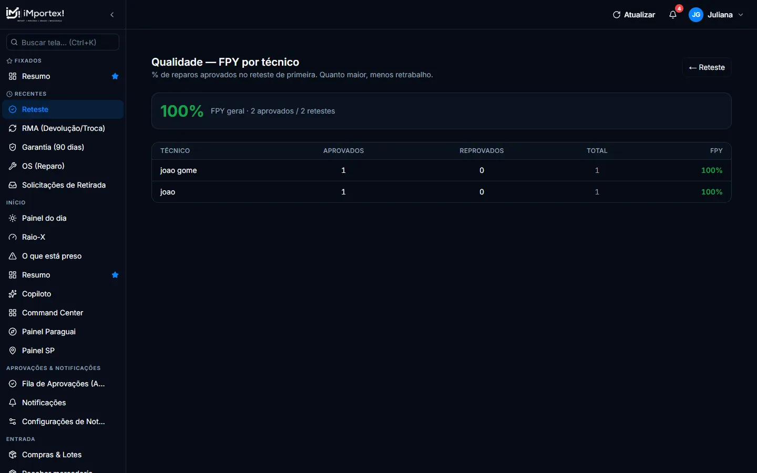The height and width of the screenshot is (473, 757).
Task: Click the O que está preso warning icon
Action: tap(13, 256)
